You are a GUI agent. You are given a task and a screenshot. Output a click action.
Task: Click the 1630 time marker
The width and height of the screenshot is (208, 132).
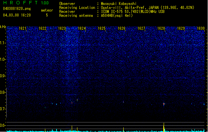(201, 28)
